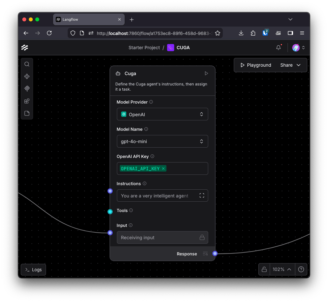Image resolution: width=328 pixels, height=302 pixels.
Task: Open the MCP paperclip icon in sidebar
Action: (27, 89)
